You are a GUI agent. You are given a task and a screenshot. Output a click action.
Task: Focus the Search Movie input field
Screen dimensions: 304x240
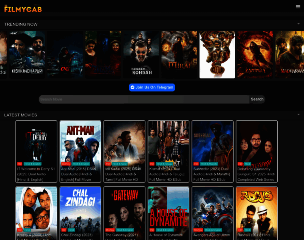point(144,99)
